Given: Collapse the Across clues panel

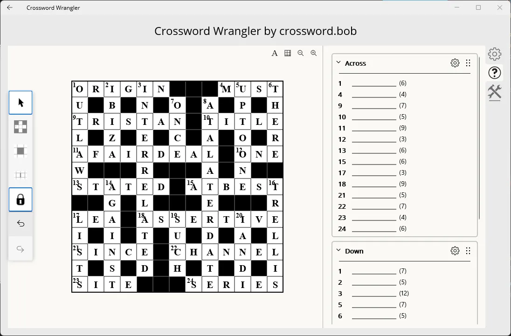Looking at the screenshot, I should (338, 62).
